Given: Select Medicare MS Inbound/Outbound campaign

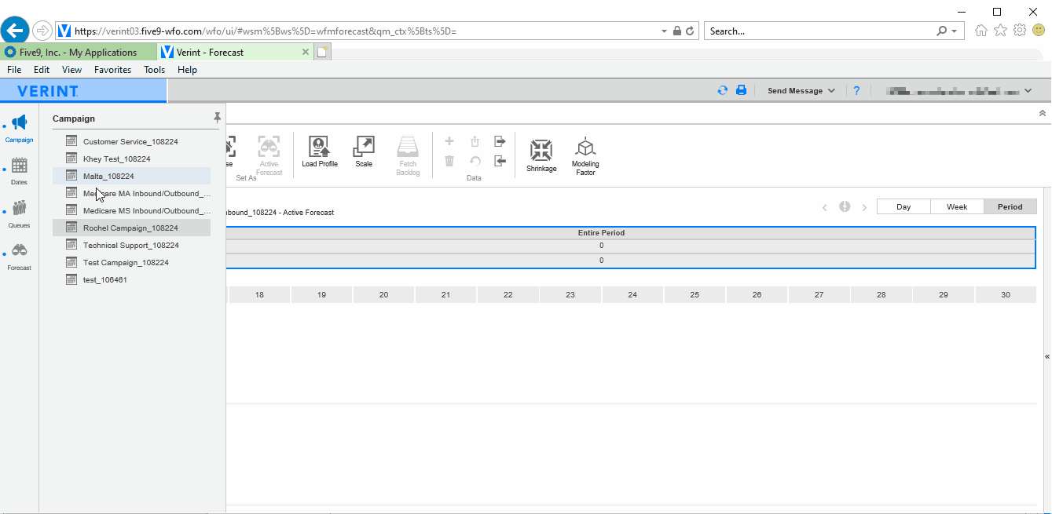Looking at the screenshot, I should pyautogui.click(x=131, y=210).
